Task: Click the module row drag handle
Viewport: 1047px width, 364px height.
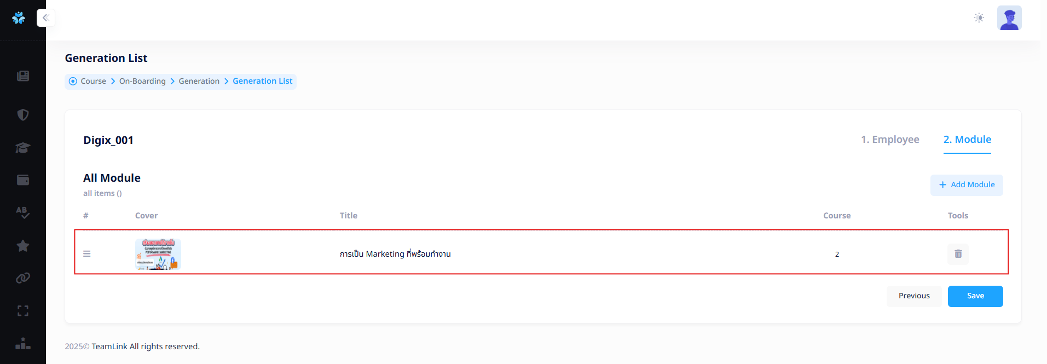Action: (87, 254)
